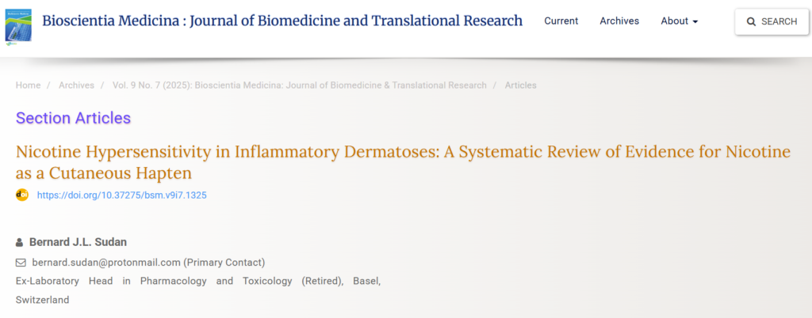Navigate to Home in the breadcrumb

28,85
